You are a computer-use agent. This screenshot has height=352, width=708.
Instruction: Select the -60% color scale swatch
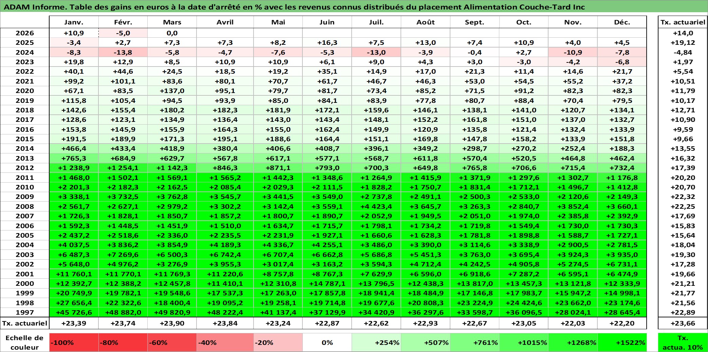(172, 342)
